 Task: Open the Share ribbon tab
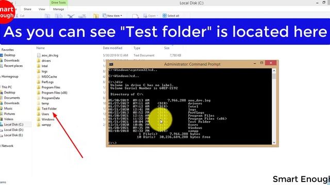[27, 9]
